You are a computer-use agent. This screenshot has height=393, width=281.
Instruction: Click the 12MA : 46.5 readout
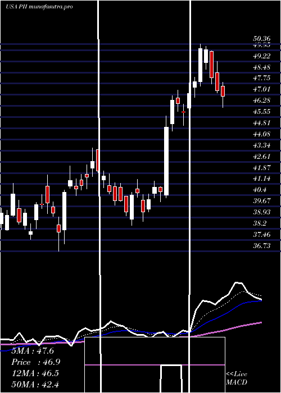tap(35, 373)
